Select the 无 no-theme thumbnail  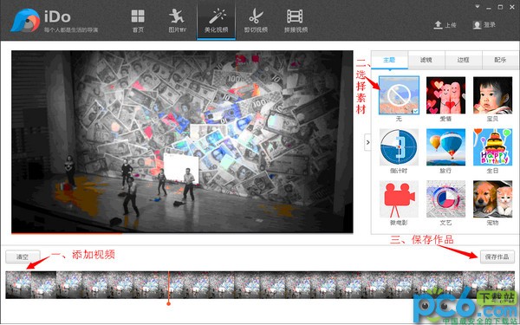(x=399, y=95)
